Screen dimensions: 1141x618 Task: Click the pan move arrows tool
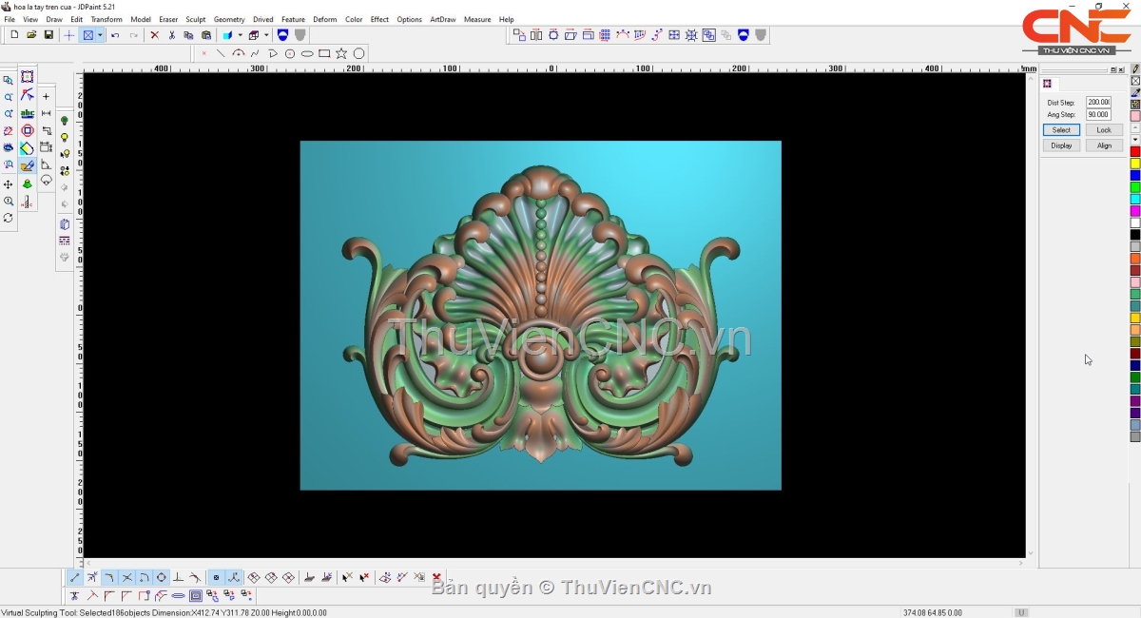click(x=9, y=183)
